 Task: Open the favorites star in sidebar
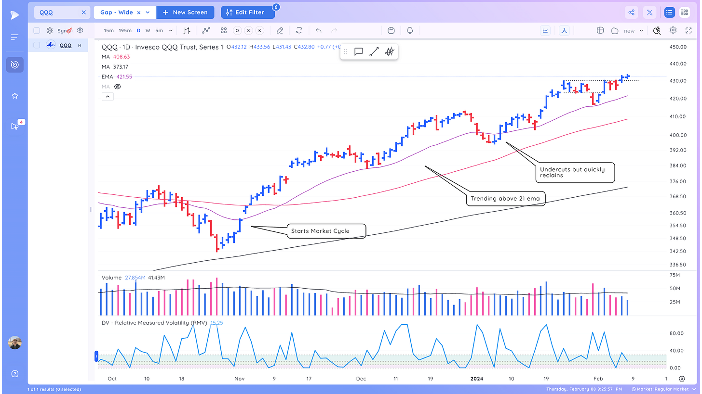pyautogui.click(x=14, y=96)
